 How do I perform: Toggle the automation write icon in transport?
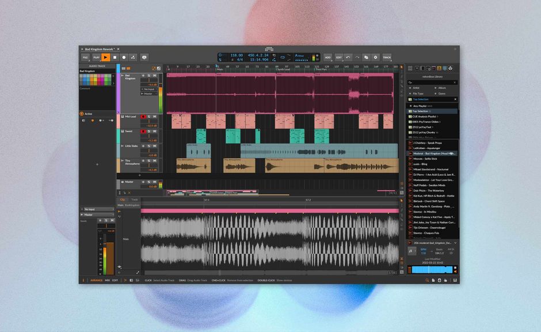(133, 57)
